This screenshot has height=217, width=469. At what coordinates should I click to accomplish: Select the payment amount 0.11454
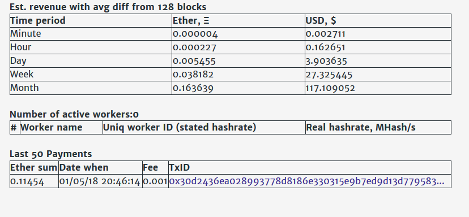(27, 181)
